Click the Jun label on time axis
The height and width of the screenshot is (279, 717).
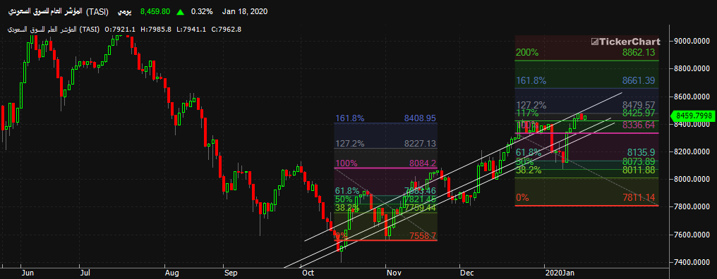(28, 273)
